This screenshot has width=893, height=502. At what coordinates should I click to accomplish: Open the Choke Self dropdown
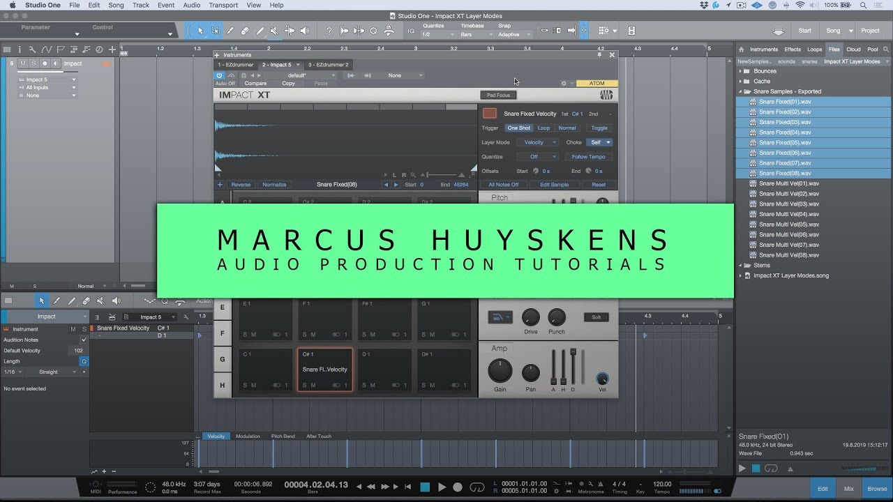click(599, 142)
